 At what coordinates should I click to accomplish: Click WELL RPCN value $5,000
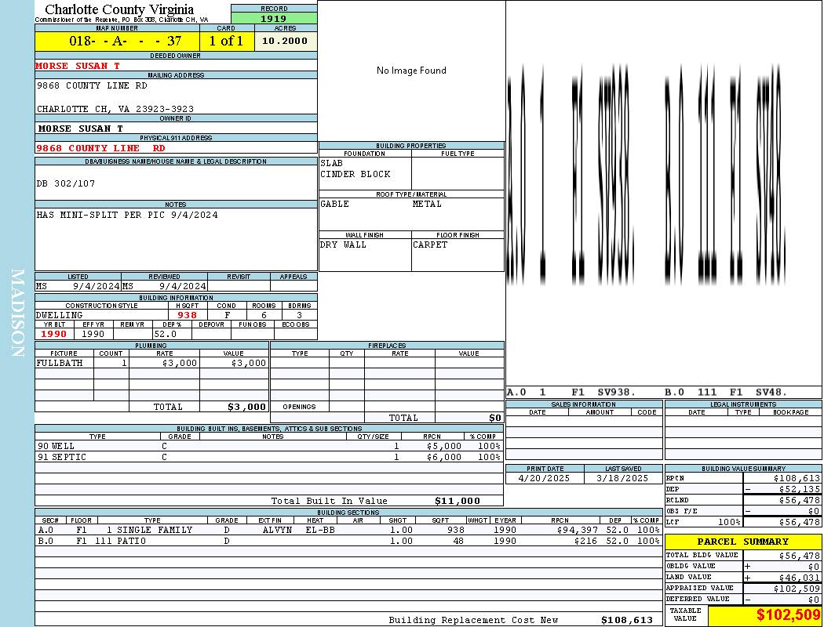(444, 446)
